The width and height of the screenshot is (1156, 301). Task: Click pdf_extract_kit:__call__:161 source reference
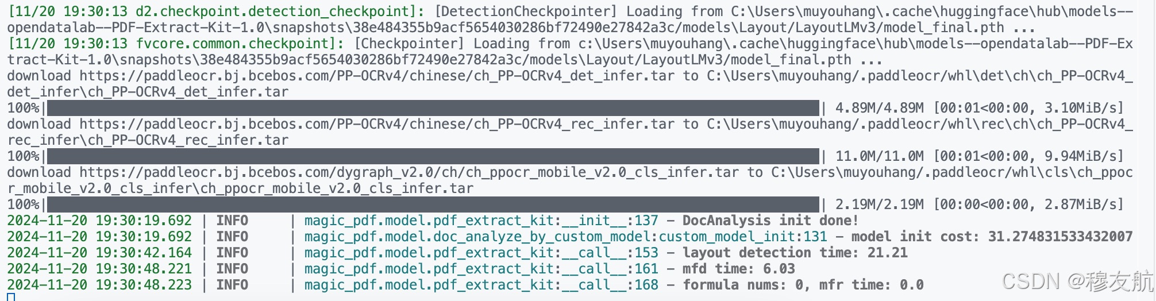pyautogui.click(x=481, y=269)
